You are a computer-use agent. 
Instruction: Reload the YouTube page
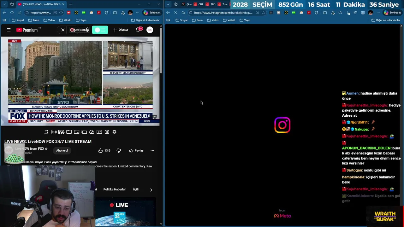(x=12, y=13)
